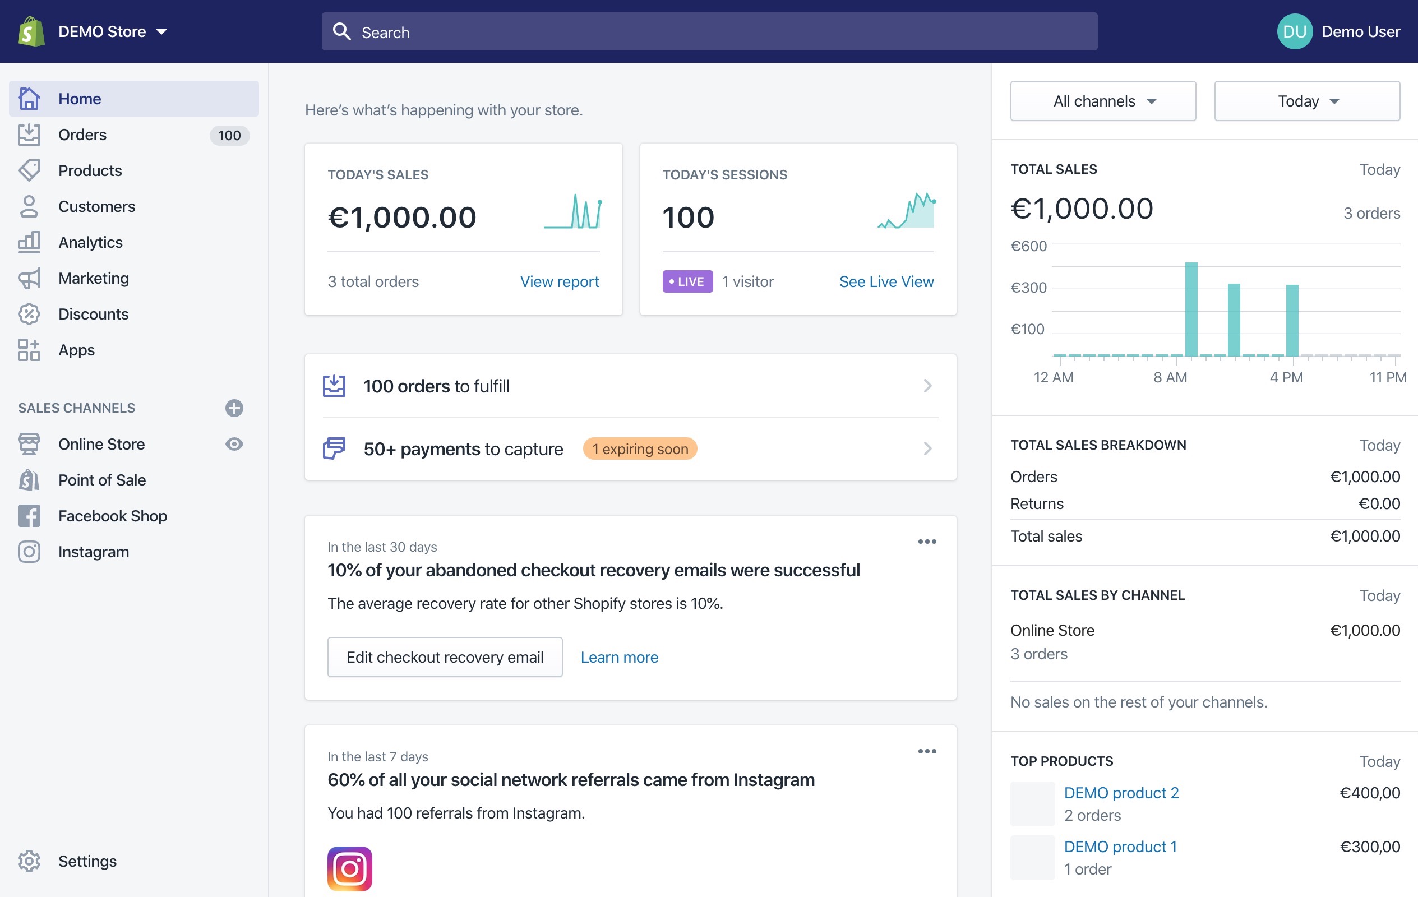Click the Marketing megaphone icon
Screen dimensions: 1418x897
point(29,278)
